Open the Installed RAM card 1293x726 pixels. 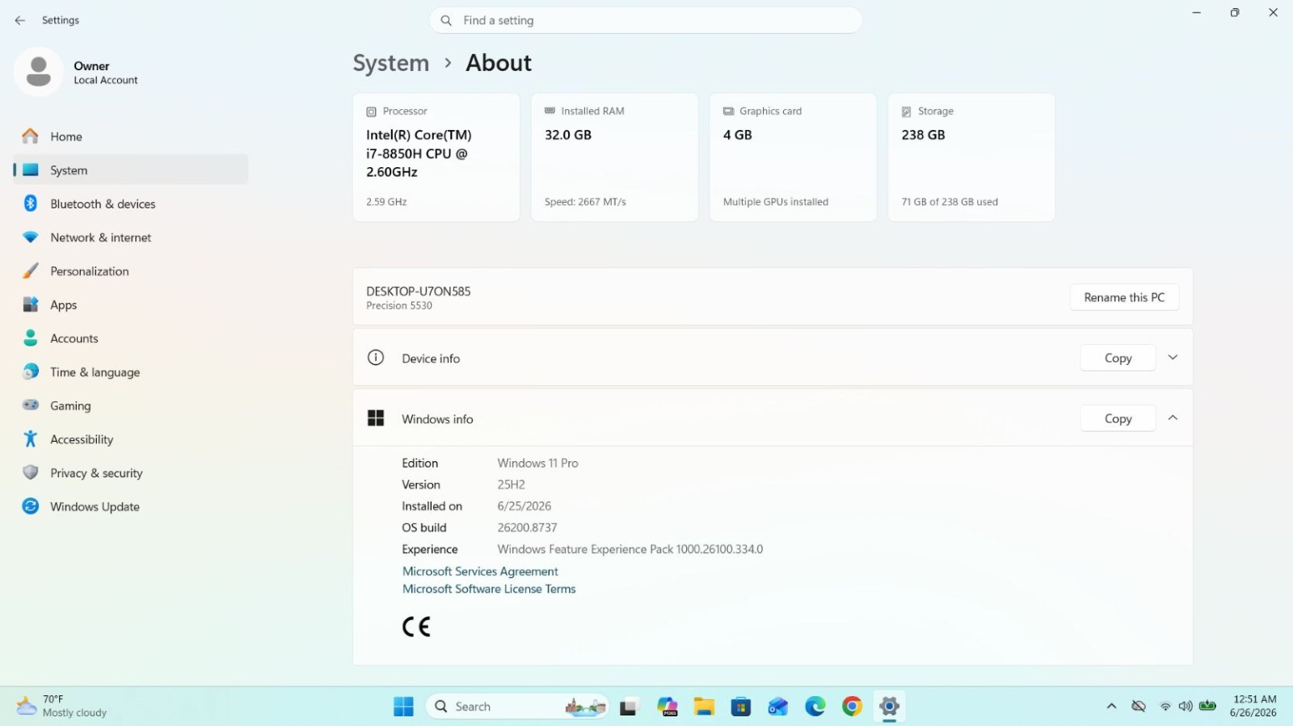click(614, 157)
